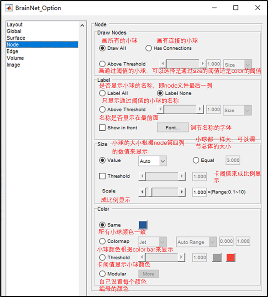The width and height of the screenshot is (268, 297).
Task: Close the BrainNet_Option window
Action: pyautogui.click(x=257, y=8)
